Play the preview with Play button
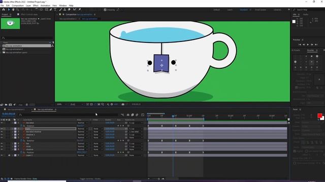 [308, 44]
